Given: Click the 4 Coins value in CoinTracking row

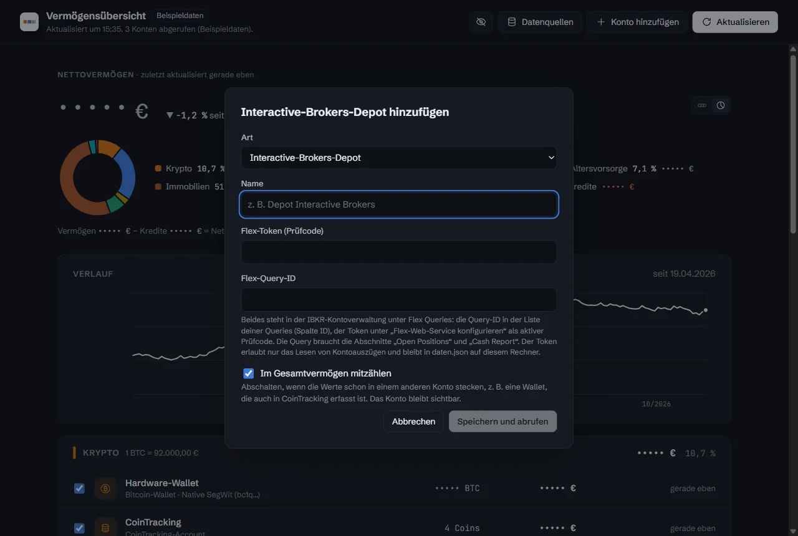Looking at the screenshot, I should click(462, 528).
